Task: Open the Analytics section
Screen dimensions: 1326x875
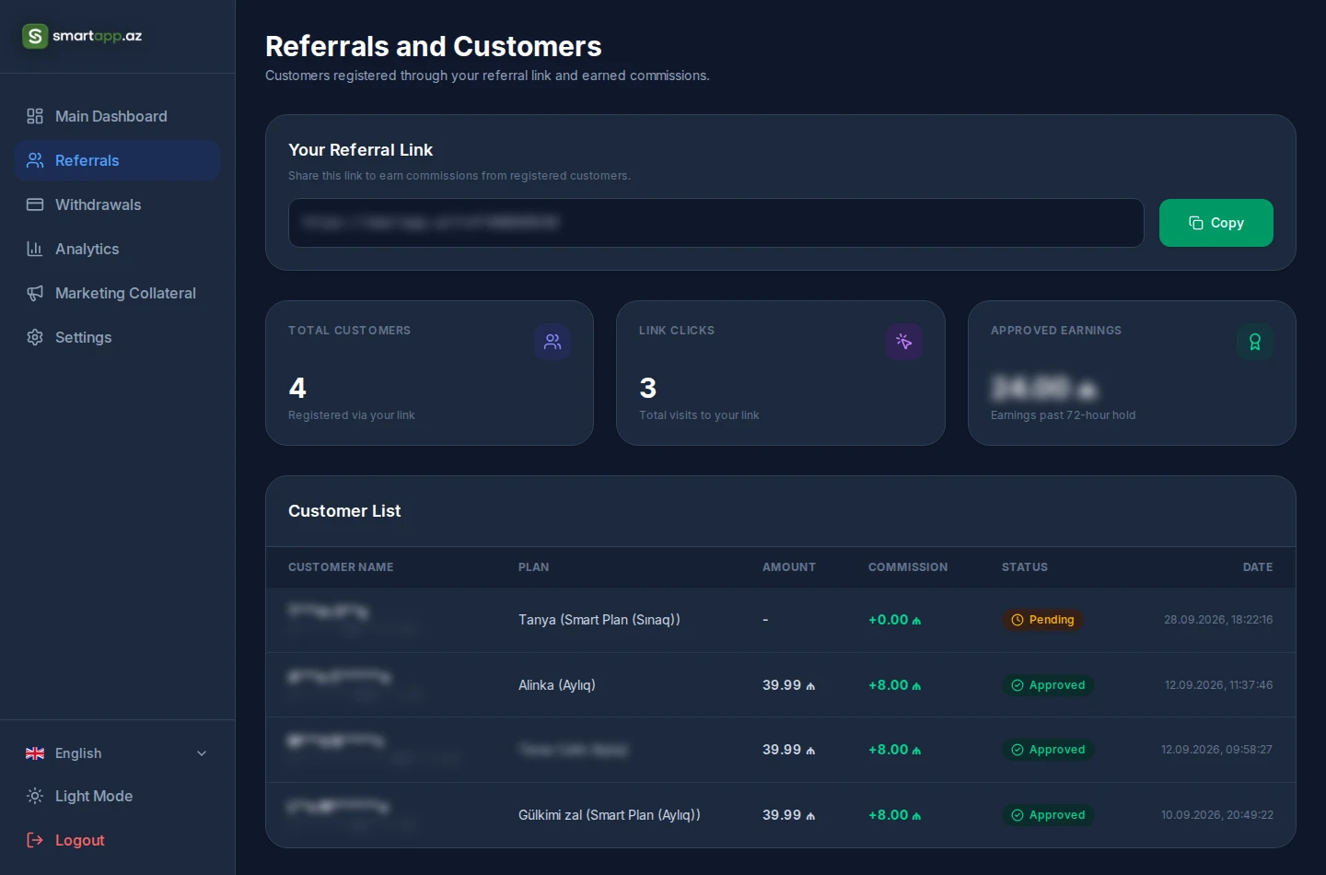Action: coord(118,249)
